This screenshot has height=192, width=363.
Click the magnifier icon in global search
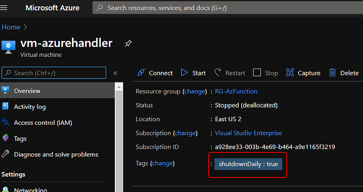(x=99, y=8)
